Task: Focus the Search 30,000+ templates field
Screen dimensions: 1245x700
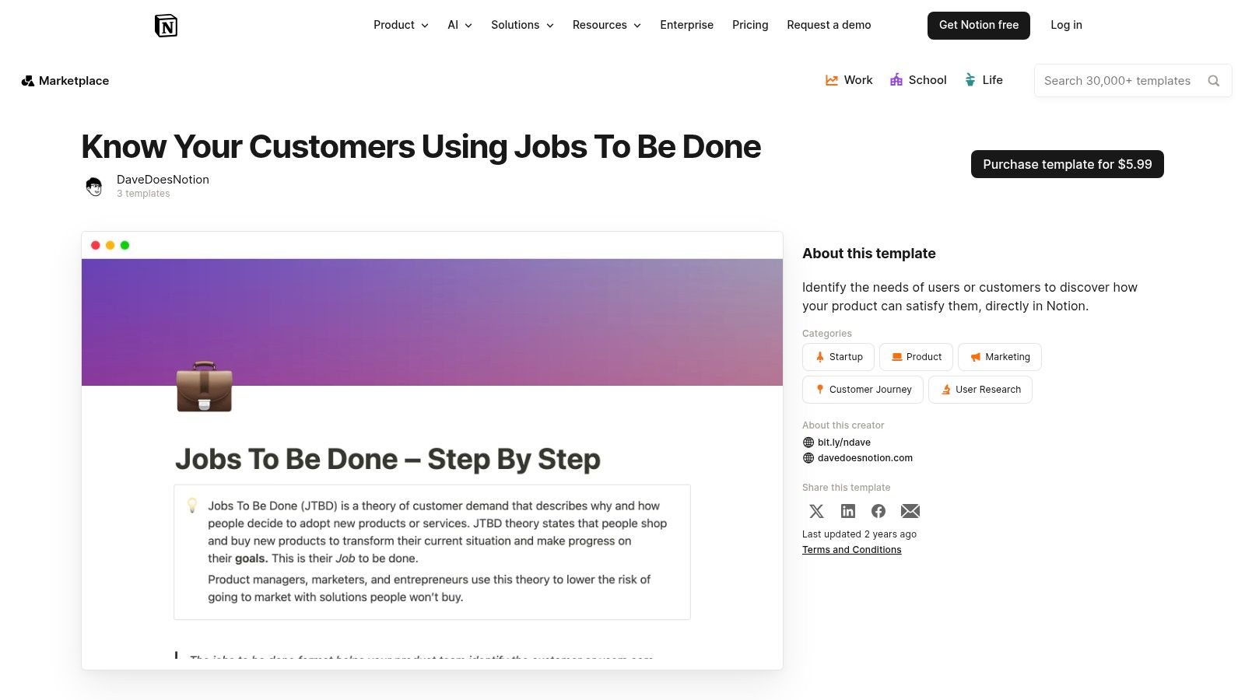Action: click(1117, 81)
